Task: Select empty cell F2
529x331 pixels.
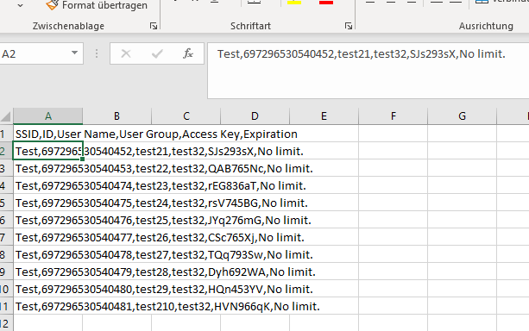Action: pyautogui.click(x=393, y=151)
